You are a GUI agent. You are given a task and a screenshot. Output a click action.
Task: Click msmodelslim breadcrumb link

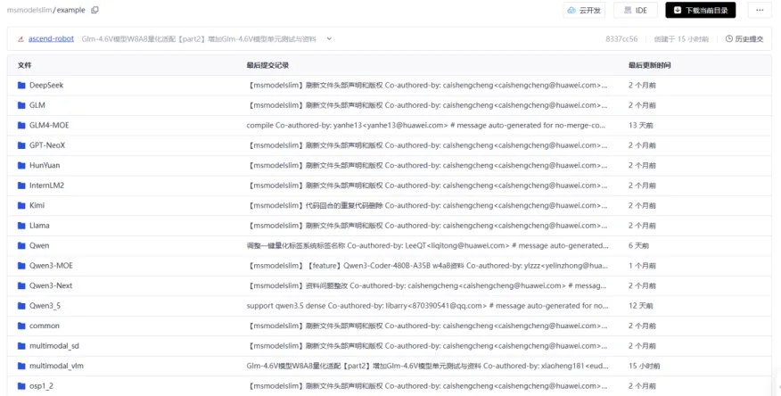[29, 10]
